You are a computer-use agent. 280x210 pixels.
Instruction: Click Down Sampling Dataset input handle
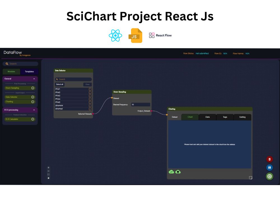point(112,98)
